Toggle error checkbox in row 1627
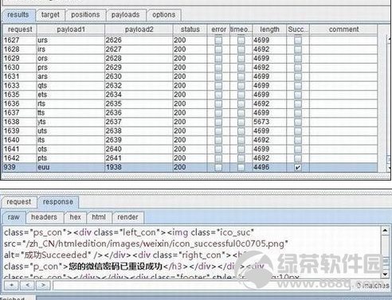This screenshot has width=392, height=300. [x=218, y=40]
